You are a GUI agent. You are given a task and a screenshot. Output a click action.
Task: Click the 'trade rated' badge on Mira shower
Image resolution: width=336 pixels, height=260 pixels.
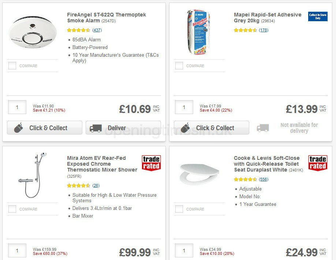coord(151,163)
